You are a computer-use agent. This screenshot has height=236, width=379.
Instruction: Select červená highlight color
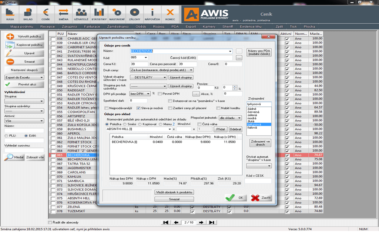253,112
